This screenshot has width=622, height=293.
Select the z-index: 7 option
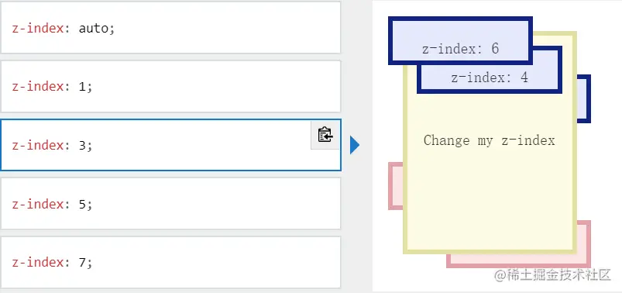click(170, 262)
